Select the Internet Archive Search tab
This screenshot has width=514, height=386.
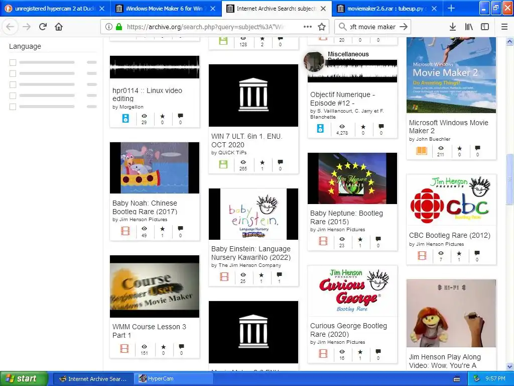click(277, 9)
